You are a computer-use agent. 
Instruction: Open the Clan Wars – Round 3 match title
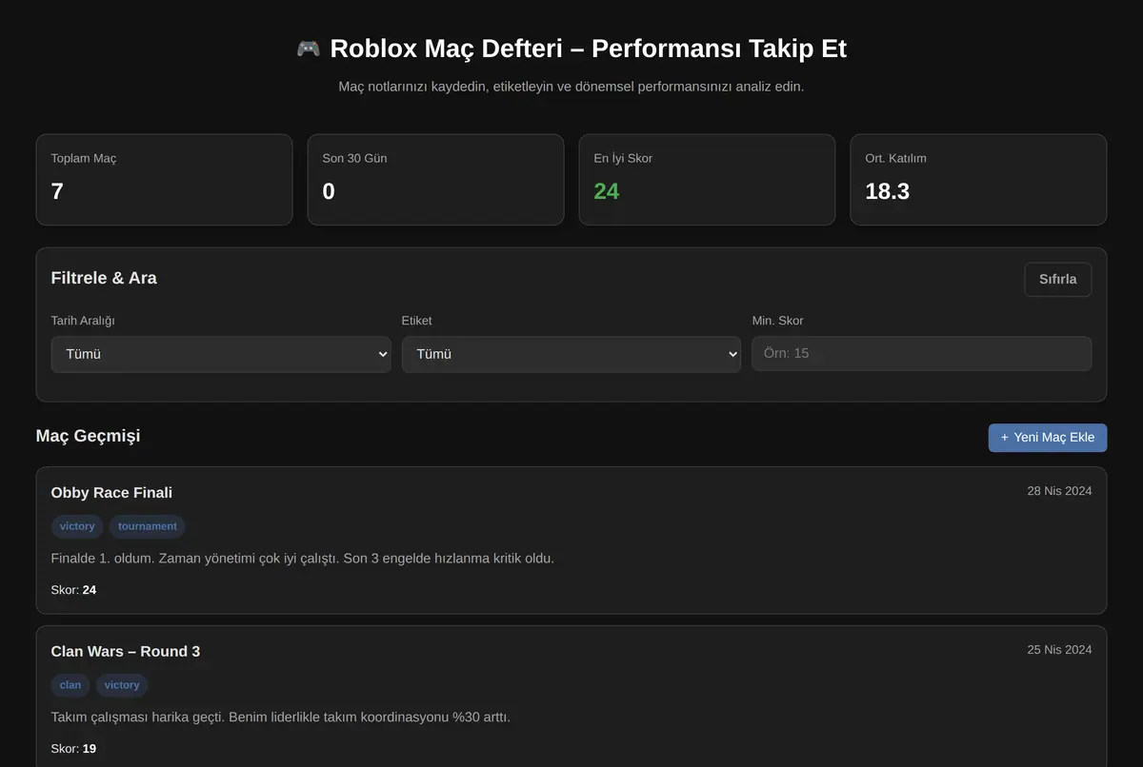click(126, 652)
